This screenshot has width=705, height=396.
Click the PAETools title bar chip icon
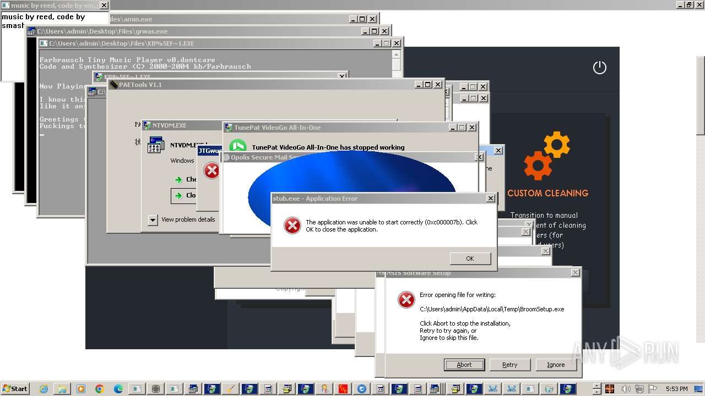point(113,85)
